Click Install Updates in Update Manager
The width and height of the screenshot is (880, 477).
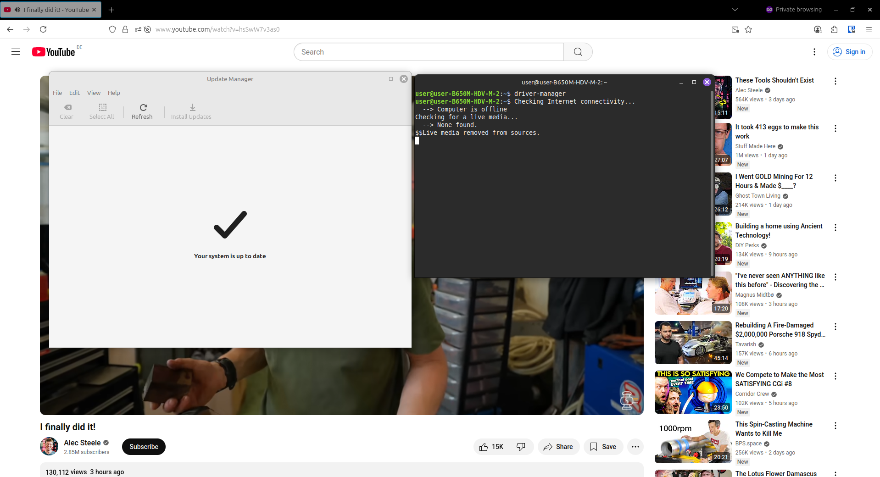[x=191, y=111]
